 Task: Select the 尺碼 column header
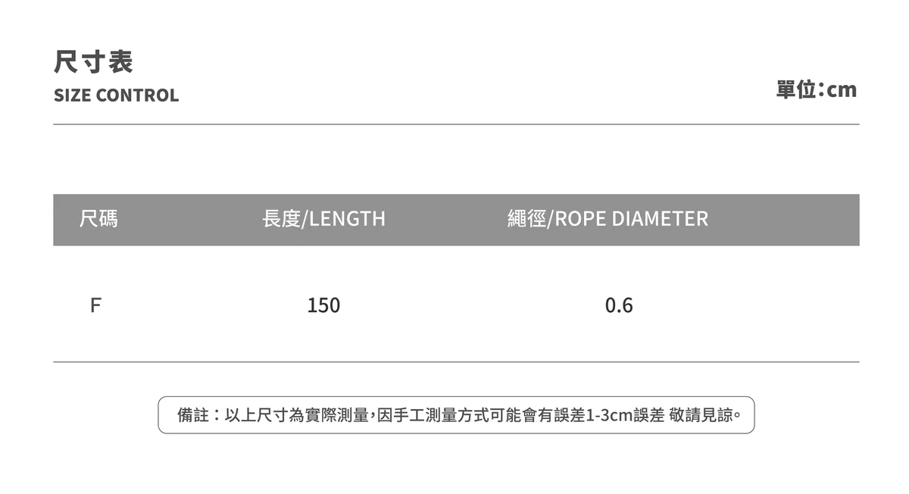(98, 220)
